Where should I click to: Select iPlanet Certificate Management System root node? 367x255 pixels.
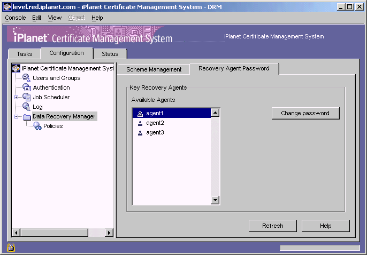(67, 68)
